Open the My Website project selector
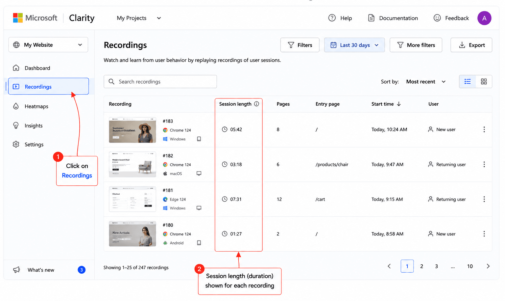This screenshot has width=505, height=301. (48, 45)
